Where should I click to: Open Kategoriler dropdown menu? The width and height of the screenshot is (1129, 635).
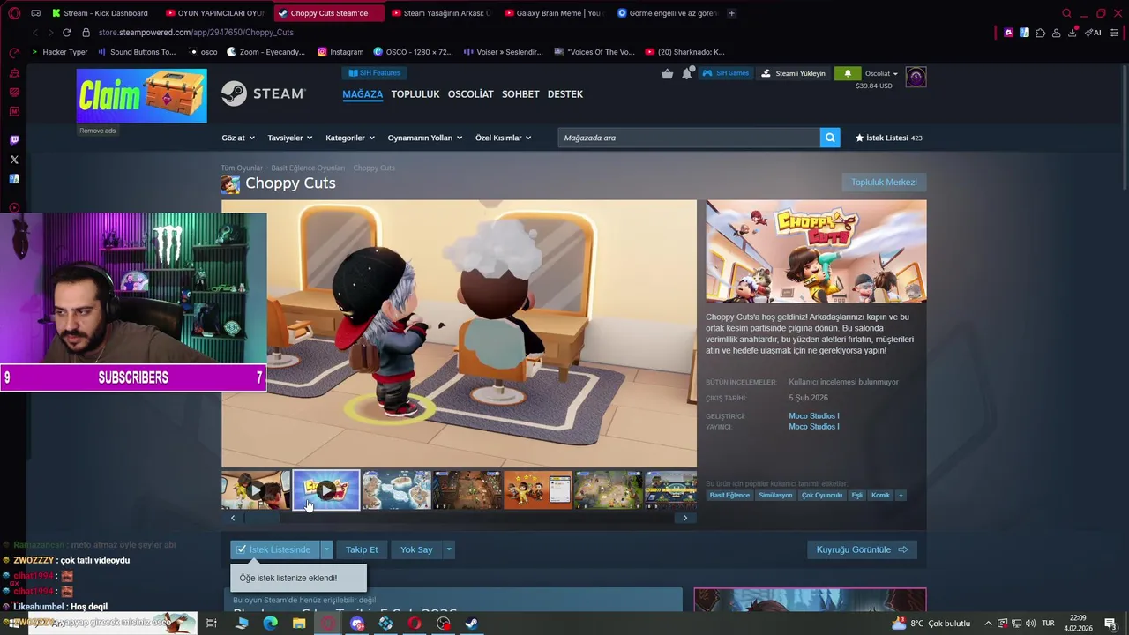(x=349, y=138)
